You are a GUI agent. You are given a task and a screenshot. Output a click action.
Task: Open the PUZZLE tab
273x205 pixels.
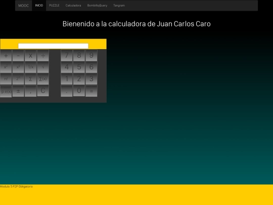(x=54, y=6)
